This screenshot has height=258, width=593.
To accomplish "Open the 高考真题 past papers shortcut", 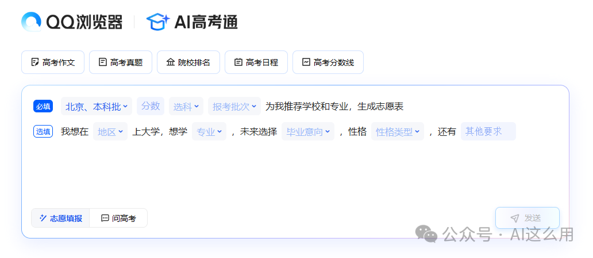I will [121, 62].
